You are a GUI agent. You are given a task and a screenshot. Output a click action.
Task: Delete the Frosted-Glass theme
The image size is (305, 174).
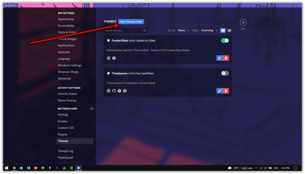pos(226,58)
